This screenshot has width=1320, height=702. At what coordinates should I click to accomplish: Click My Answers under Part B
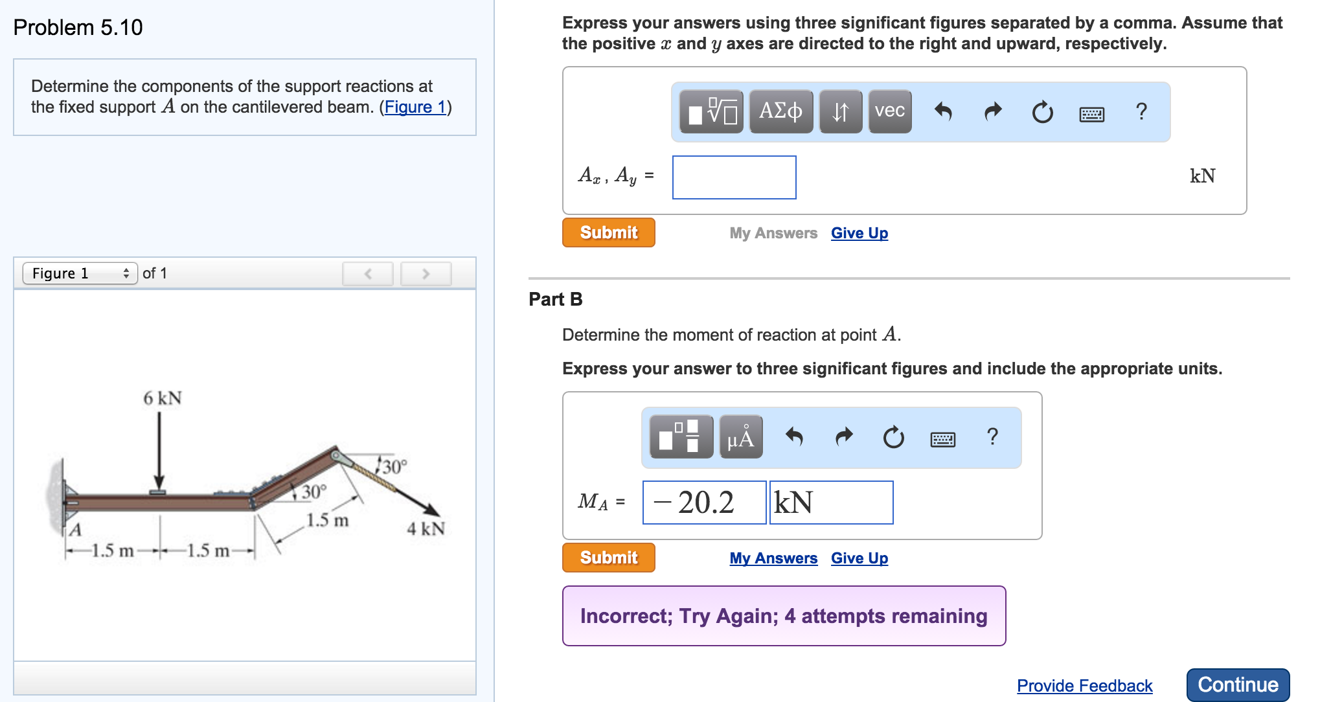coord(772,558)
